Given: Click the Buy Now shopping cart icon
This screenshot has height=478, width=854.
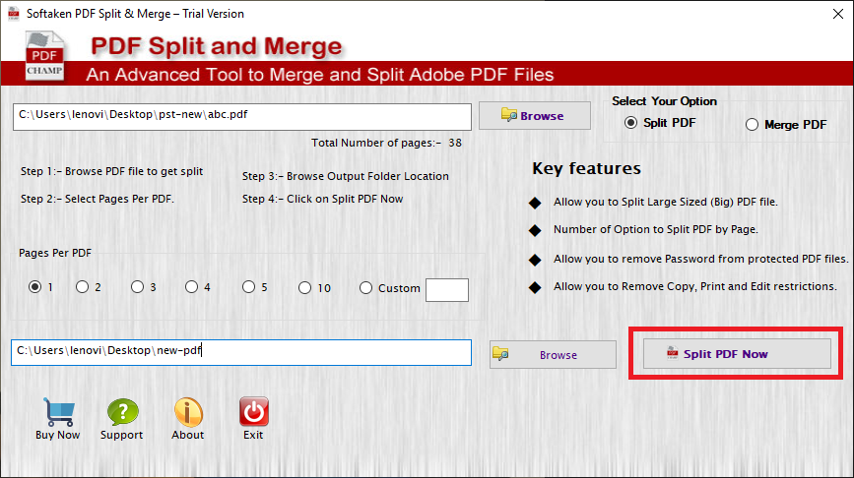Looking at the screenshot, I should (59, 412).
